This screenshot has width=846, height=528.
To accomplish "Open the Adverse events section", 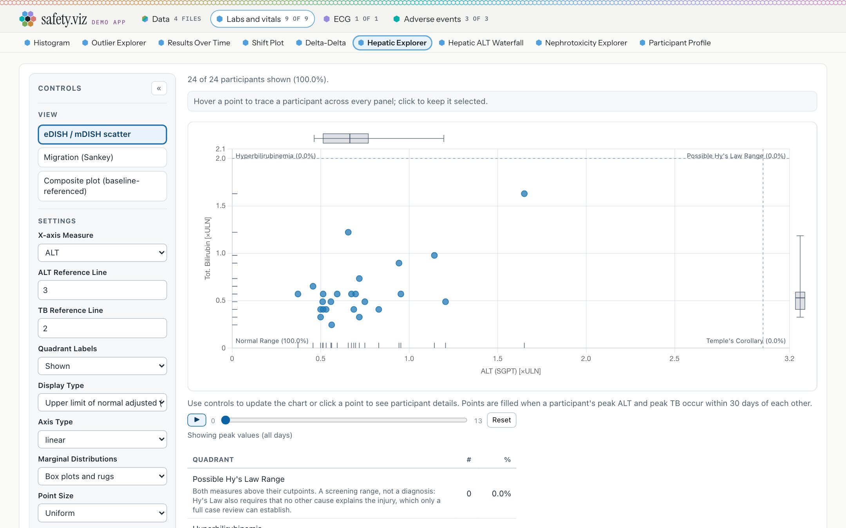I will (441, 19).
